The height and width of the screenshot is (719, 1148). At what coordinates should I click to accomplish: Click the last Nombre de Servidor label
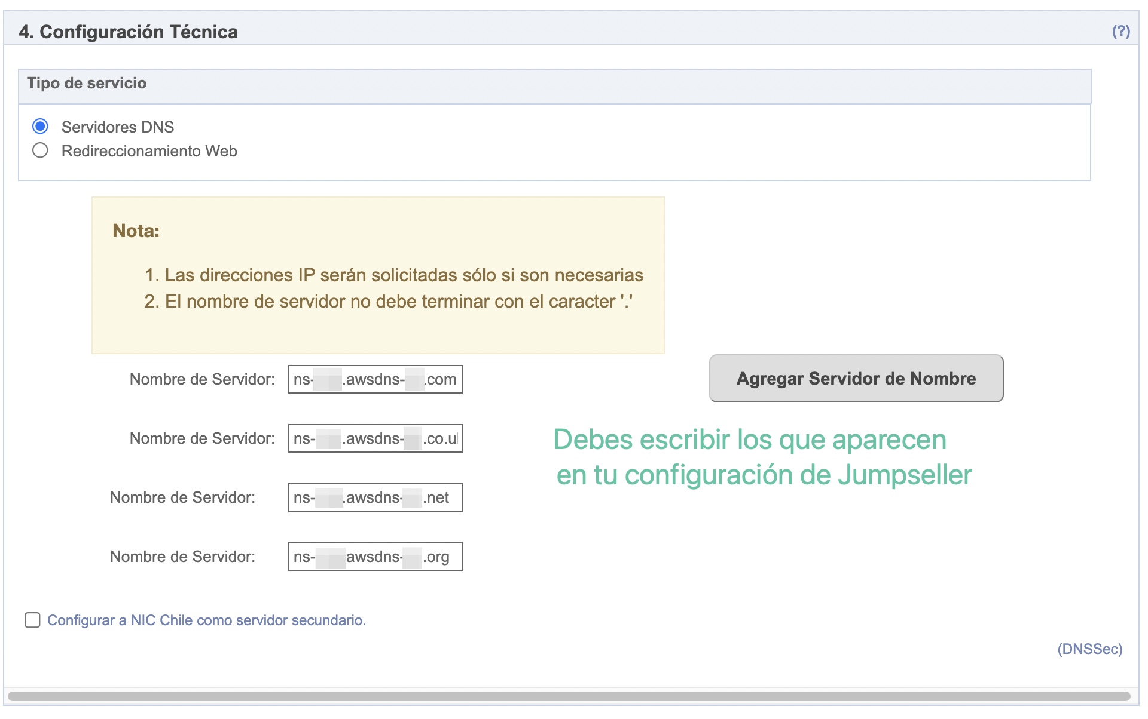click(182, 557)
